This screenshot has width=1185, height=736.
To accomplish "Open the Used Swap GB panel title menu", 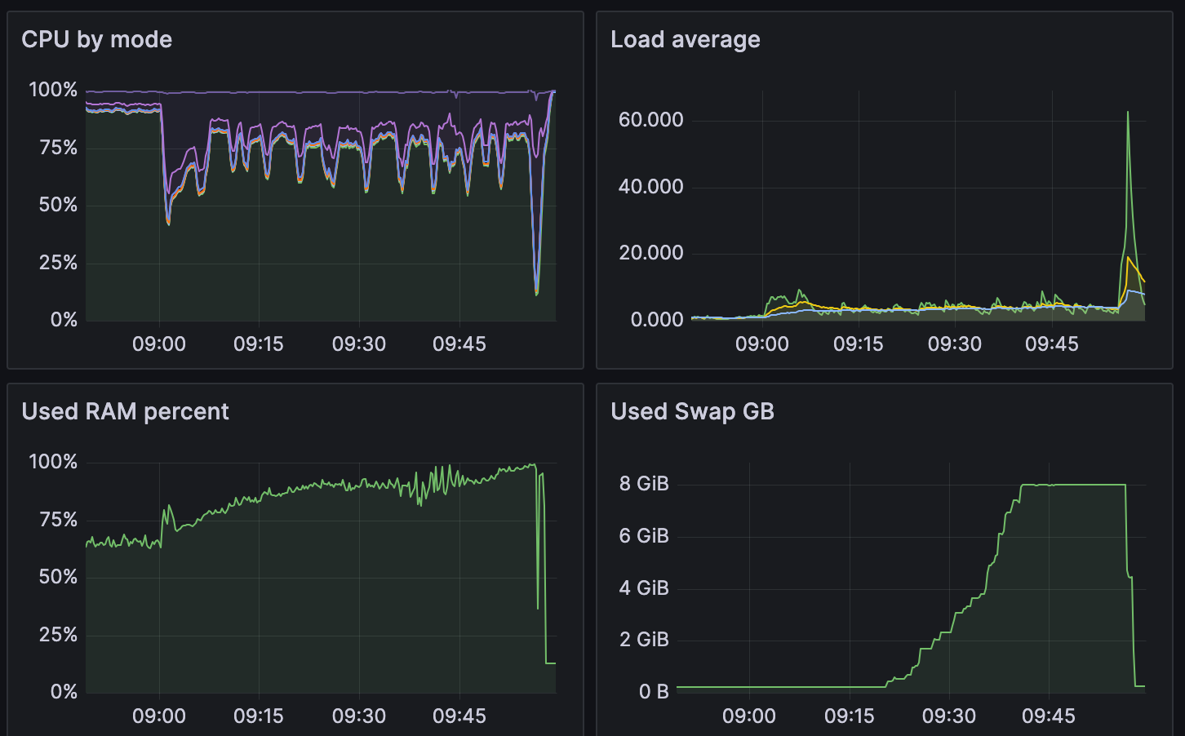I will tap(692, 411).
